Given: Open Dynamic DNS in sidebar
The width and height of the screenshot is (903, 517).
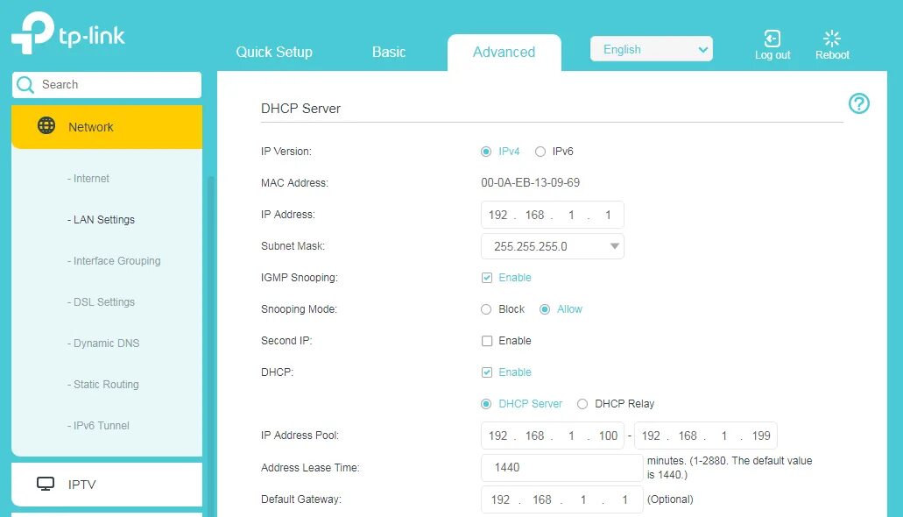Looking at the screenshot, I should 103,343.
